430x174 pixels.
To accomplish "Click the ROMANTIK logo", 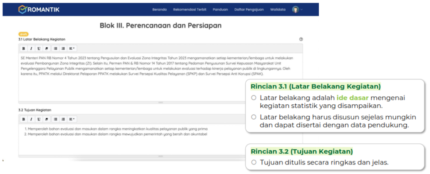I will pos(39,9).
